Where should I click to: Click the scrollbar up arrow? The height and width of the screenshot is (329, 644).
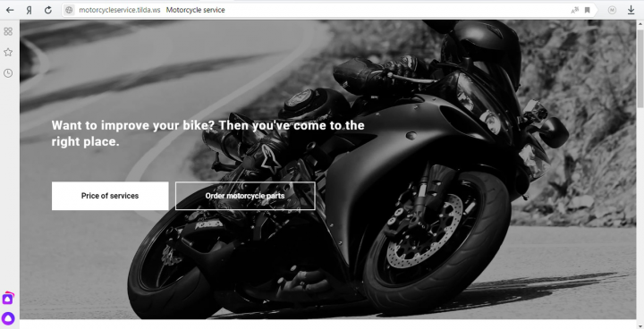pos(640,24)
